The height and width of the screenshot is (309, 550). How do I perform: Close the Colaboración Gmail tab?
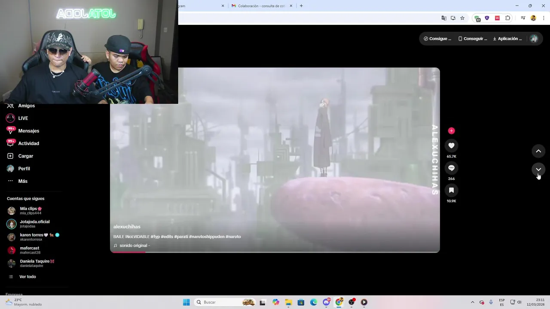pyautogui.click(x=291, y=6)
